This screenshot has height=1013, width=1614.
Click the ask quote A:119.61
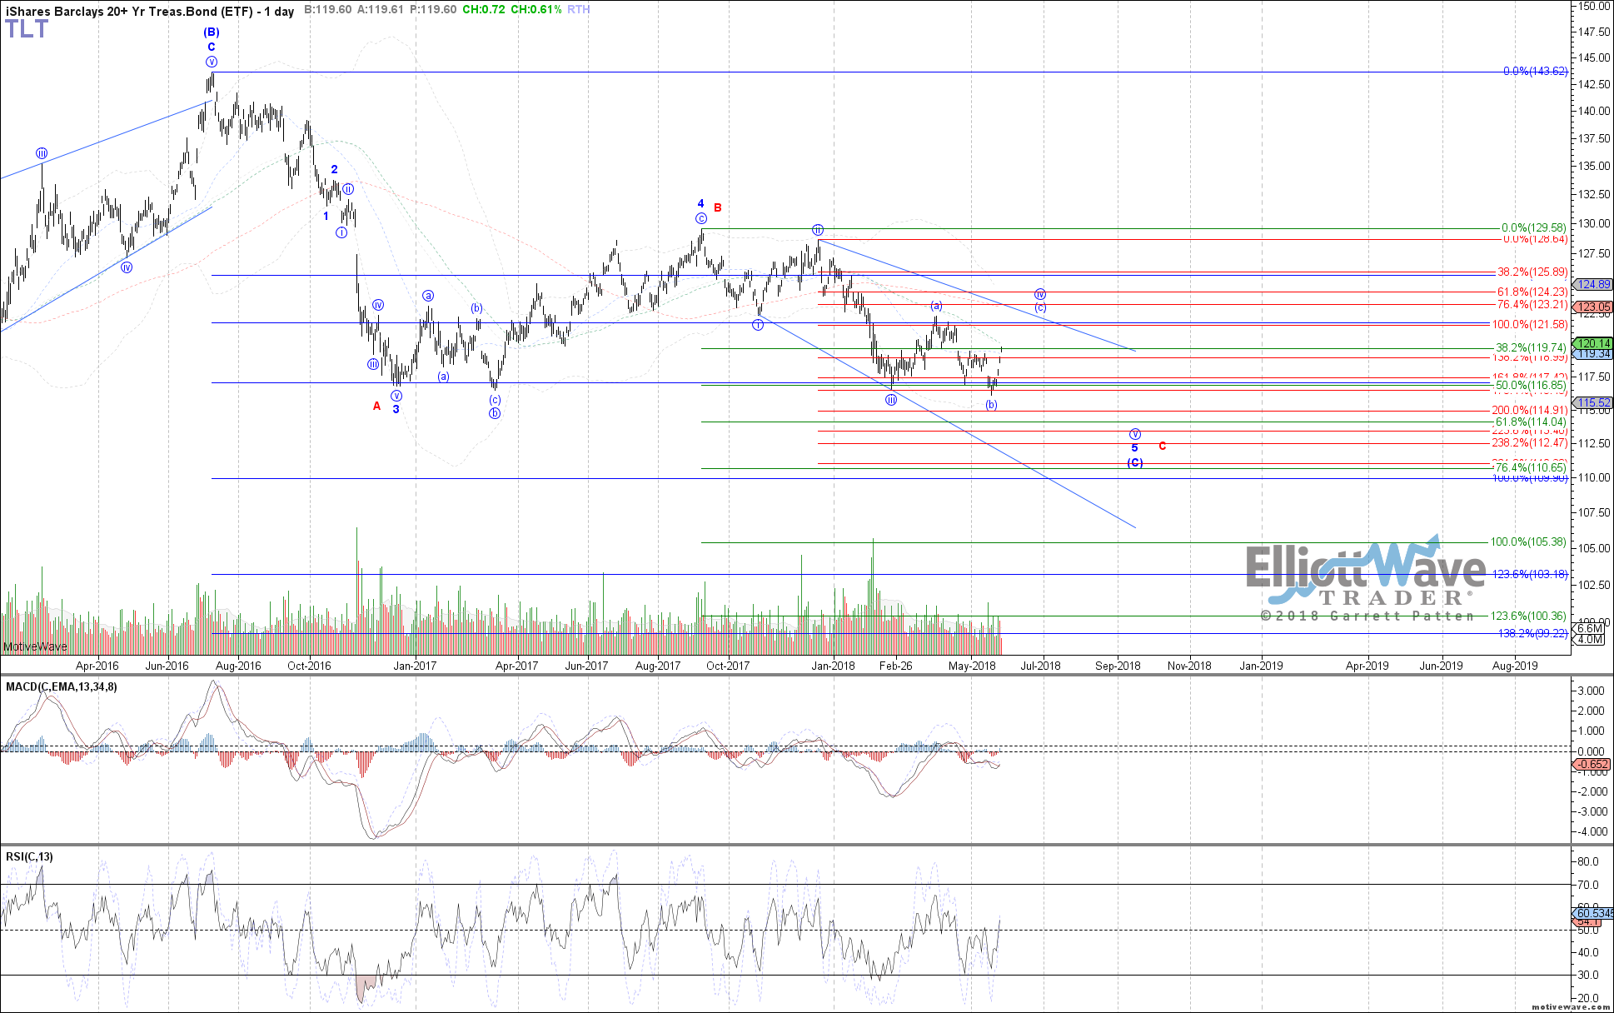click(x=381, y=10)
